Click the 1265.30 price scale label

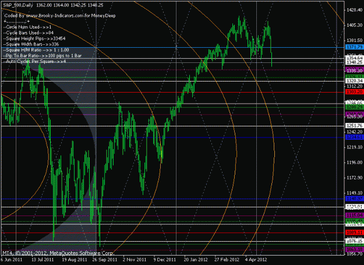tap(355, 116)
